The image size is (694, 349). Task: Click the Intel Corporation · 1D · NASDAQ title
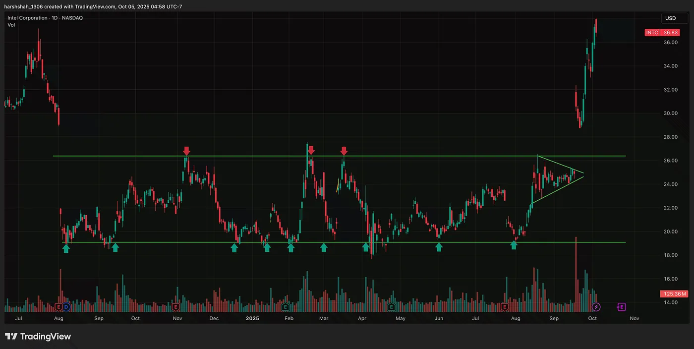45,18
